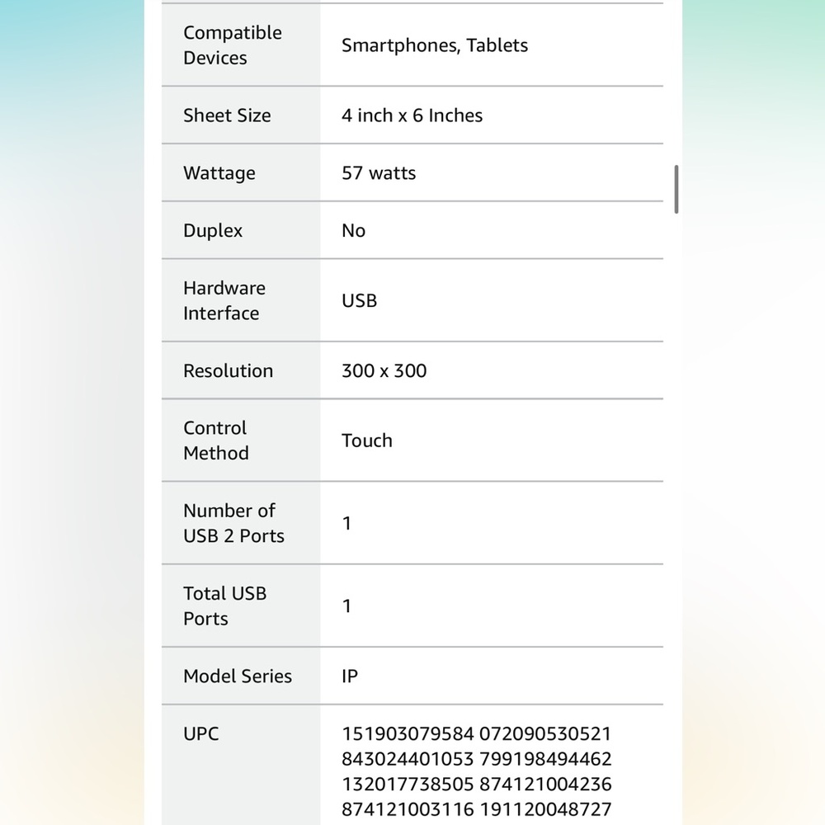Select the Number of USB 2 Ports label
The width and height of the screenshot is (825, 825).
pyautogui.click(x=233, y=523)
